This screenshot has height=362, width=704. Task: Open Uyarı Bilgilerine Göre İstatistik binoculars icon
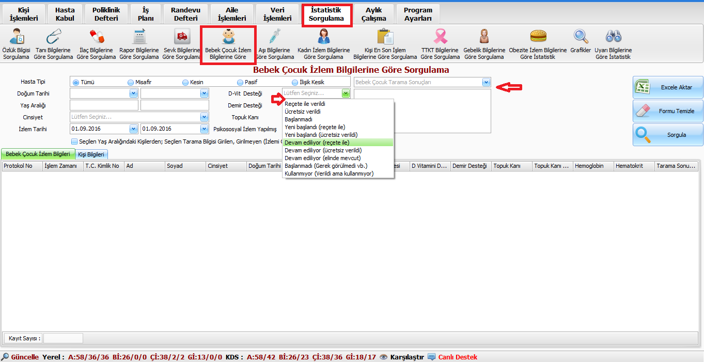coord(613,37)
